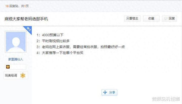Image resolution: width=182 pixels, height=104 pixels.
Task: Click the 音频玩机怪咖 watermark
Action: [x=166, y=99]
